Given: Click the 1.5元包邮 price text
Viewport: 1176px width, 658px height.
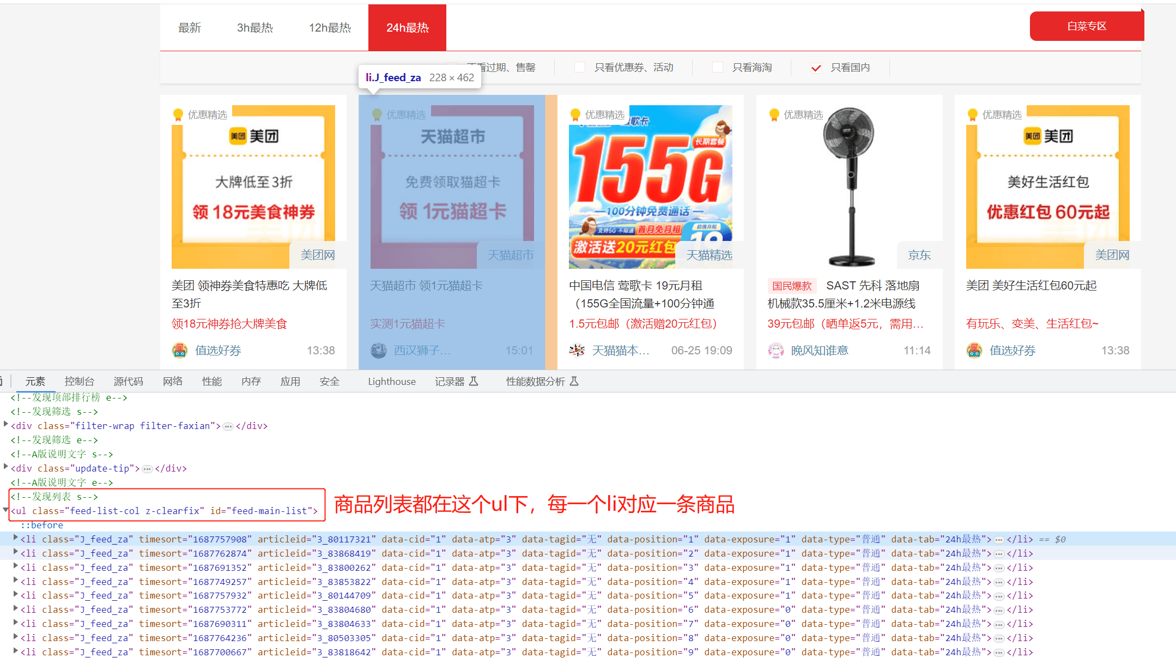Looking at the screenshot, I should click(643, 324).
